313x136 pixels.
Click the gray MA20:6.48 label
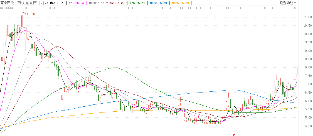(x=97, y=3)
